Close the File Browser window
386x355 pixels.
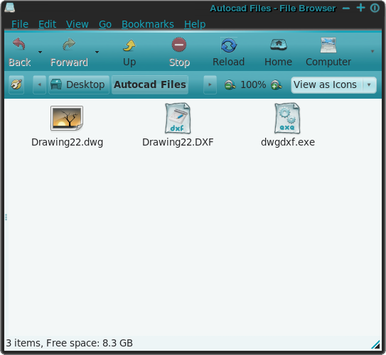pos(375,8)
